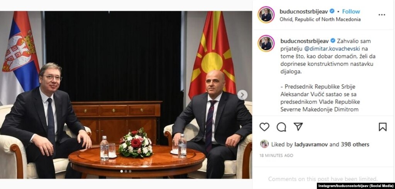The image size is (395, 189).
Task: Open the caption's profile avatar
Action: [x=266, y=44]
